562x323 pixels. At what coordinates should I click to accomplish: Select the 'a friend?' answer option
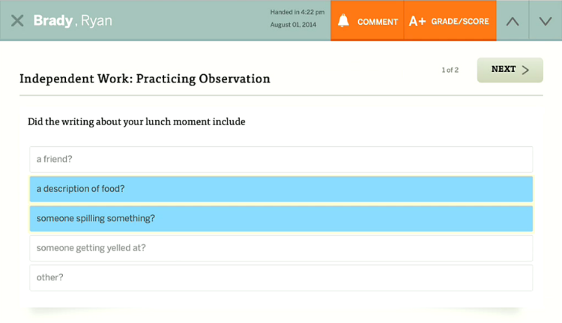[281, 159]
